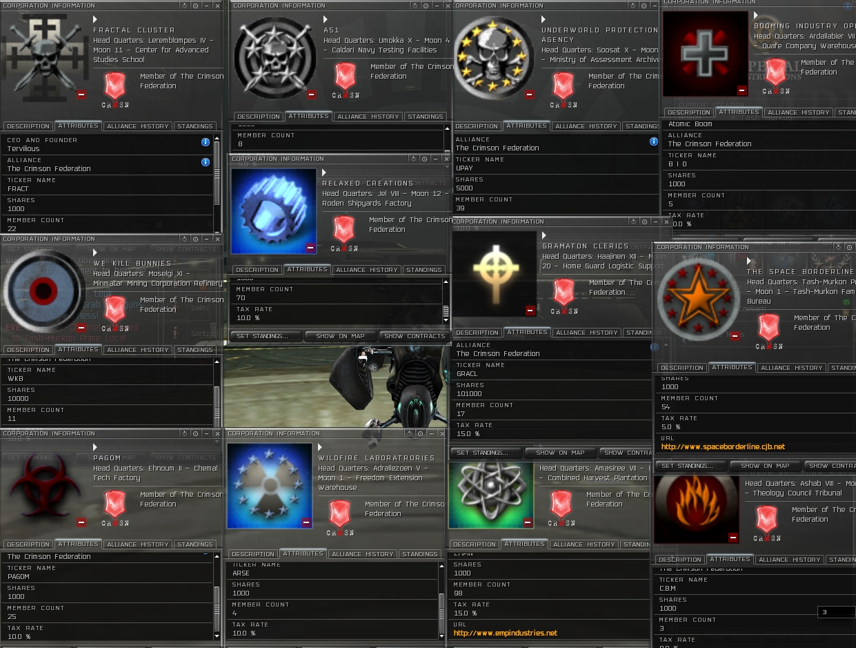Click the Wildfire Laboratories radiation emblem
The height and width of the screenshot is (648, 856).
[270, 487]
